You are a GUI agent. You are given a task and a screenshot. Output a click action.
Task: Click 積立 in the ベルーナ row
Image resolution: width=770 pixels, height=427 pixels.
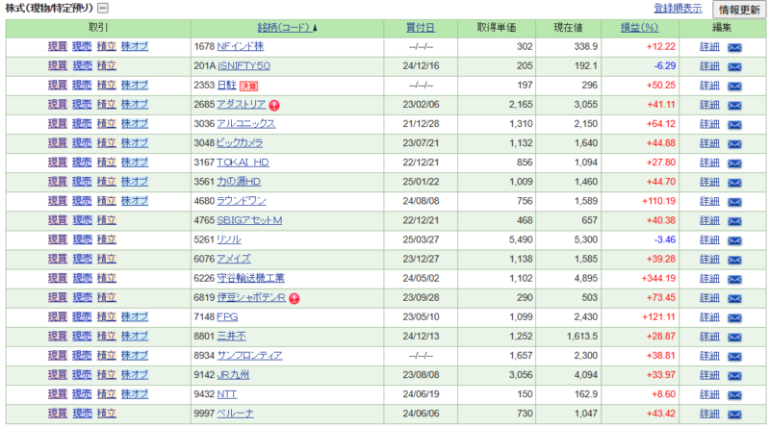coord(106,414)
